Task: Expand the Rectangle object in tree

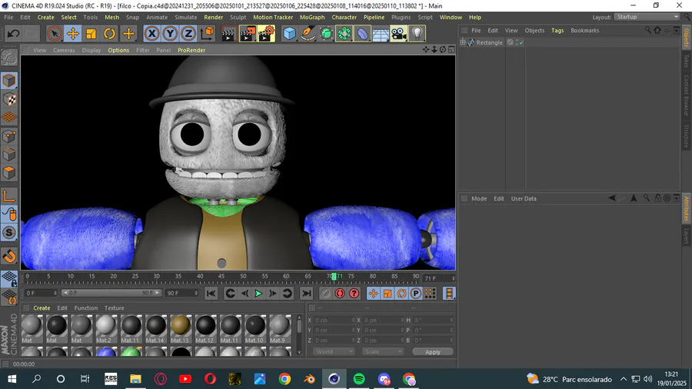Action: coord(463,42)
